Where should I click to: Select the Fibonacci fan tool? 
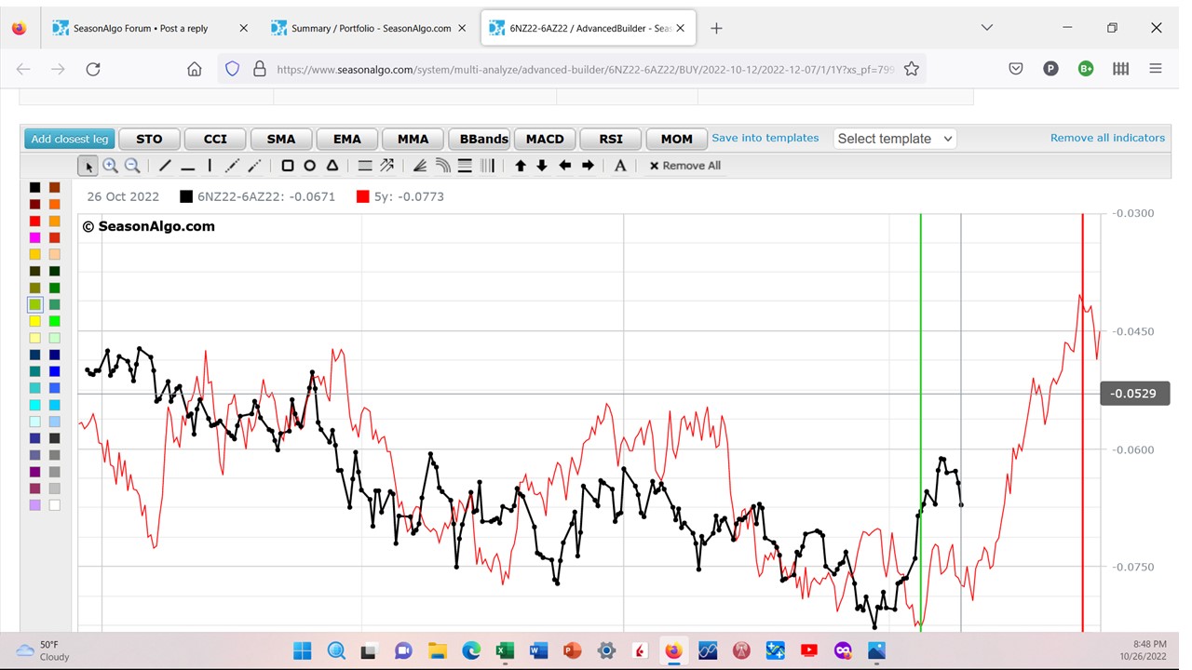pos(420,166)
